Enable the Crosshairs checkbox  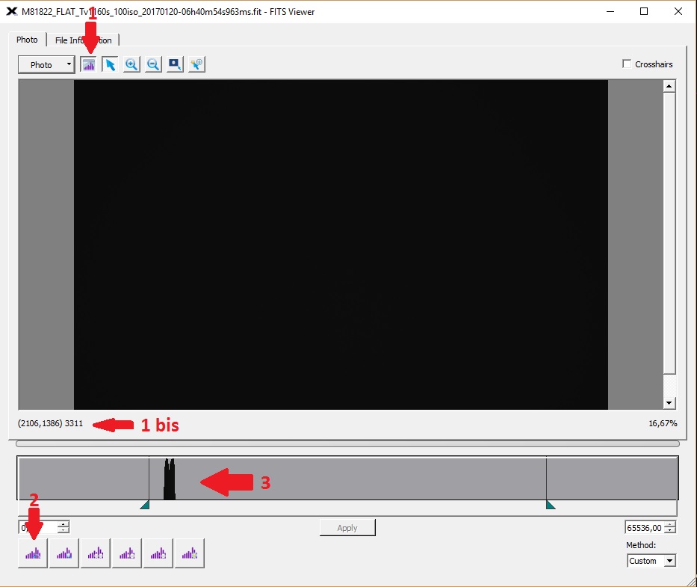[x=627, y=64]
